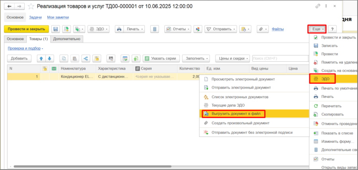
Task: Click the Указать серии button
Action: coord(161,59)
